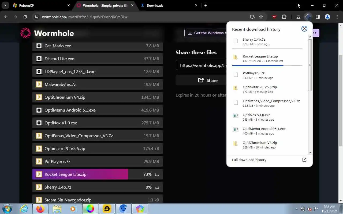Image resolution: width=343 pixels, height=214 pixels.
Task: Switch to the Wormhole tab
Action: click(106, 5)
